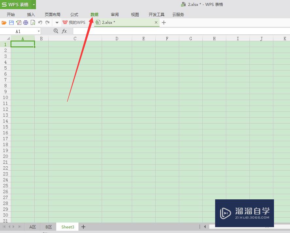This screenshot has width=290, height=233.
Task: Click the Export to PDF icon
Action: pos(19,22)
